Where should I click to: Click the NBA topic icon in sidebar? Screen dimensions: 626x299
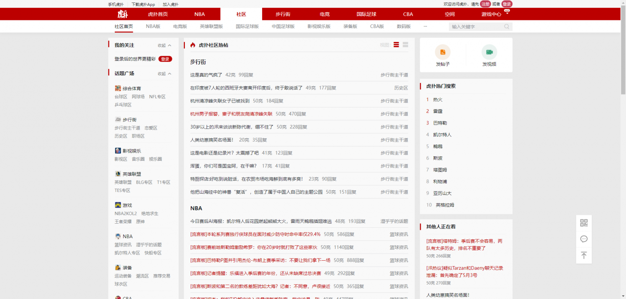(118, 237)
